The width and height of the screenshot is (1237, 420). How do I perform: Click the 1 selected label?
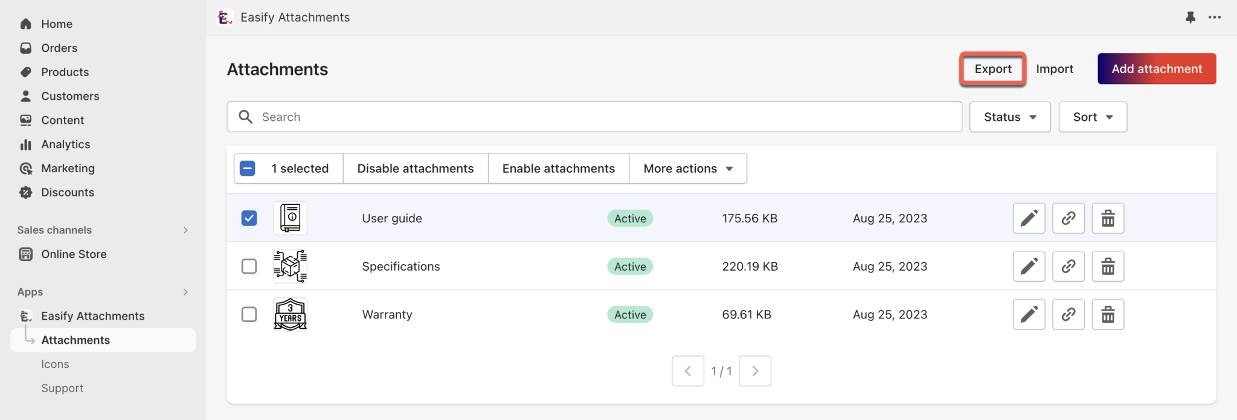coord(300,169)
